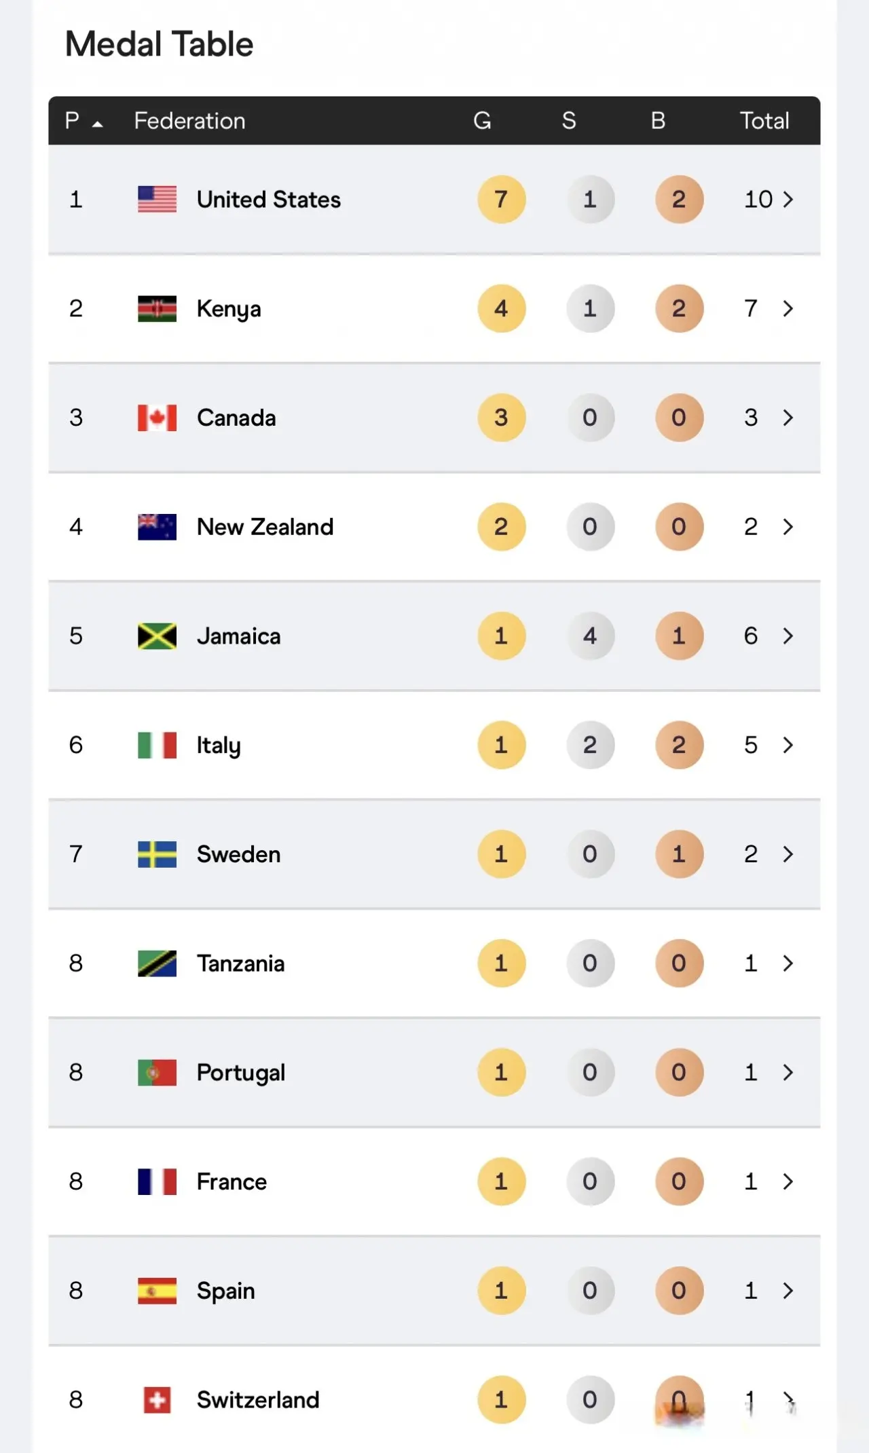The width and height of the screenshot is (869, 1453).
Task: Click the G gold column header
Action: [x=482, y=121]
